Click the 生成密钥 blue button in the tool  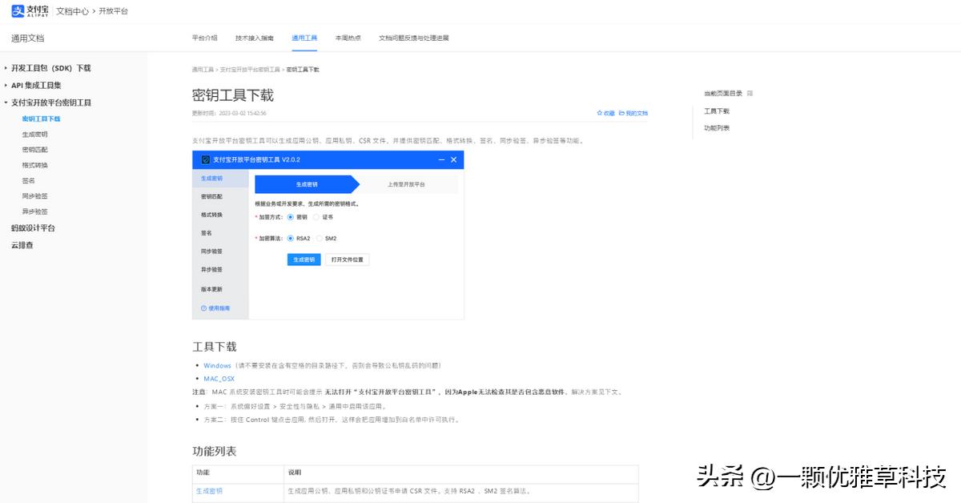(x=304, y=260)
